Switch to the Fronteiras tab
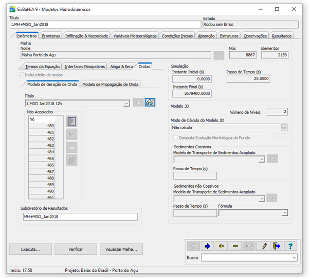This screenshot has height=278, width=311. tap(51, 36)
